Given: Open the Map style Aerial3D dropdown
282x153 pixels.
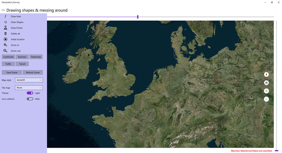Looking at the screenshot, I should (29, 80).
